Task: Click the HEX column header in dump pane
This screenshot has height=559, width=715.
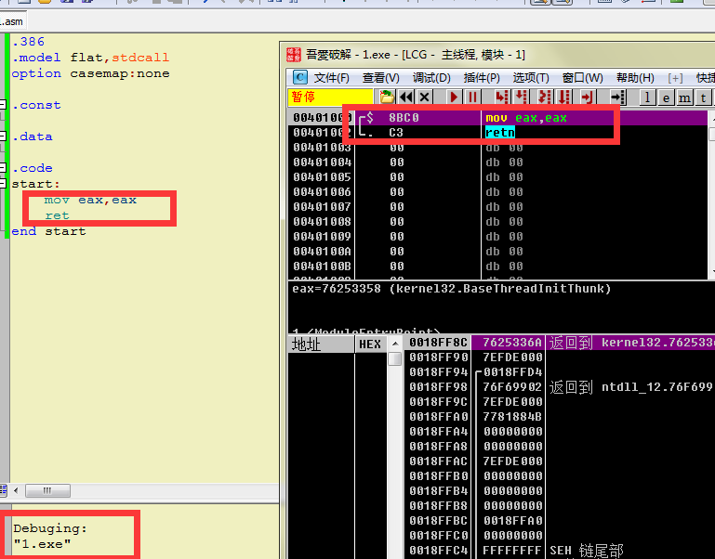Action: [370, 344]
